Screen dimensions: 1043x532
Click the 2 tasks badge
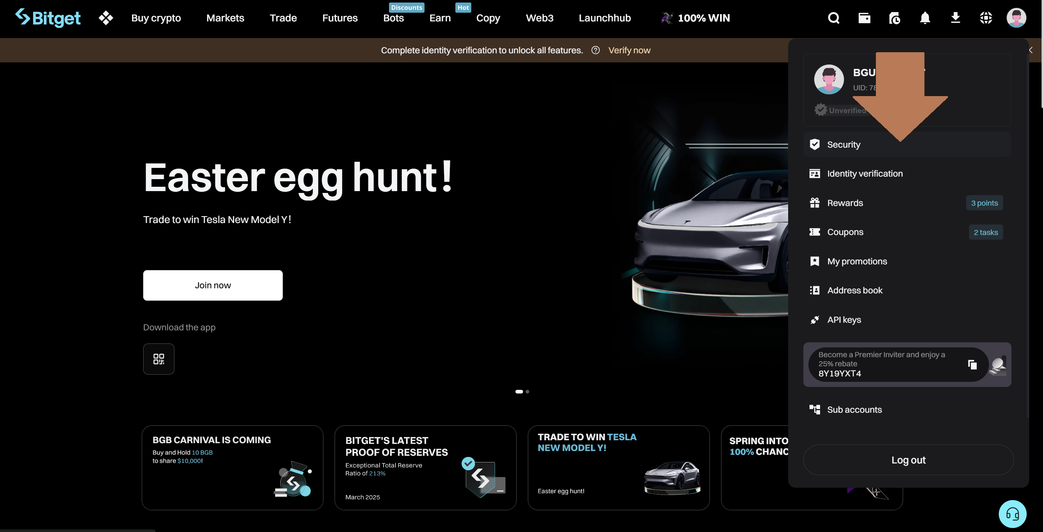(985, 232)
